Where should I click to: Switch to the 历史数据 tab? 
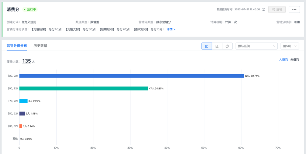(40, 46)
